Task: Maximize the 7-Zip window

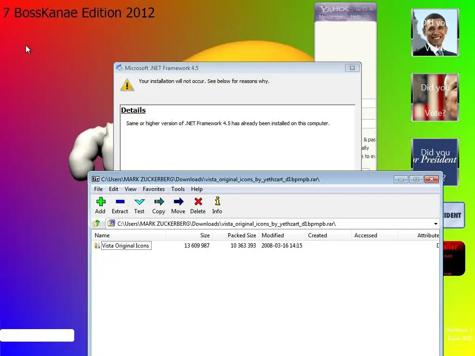Action: point(416,179)
